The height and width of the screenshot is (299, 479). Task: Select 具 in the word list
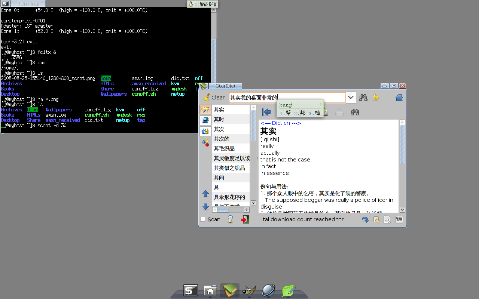tap(231, 187)
